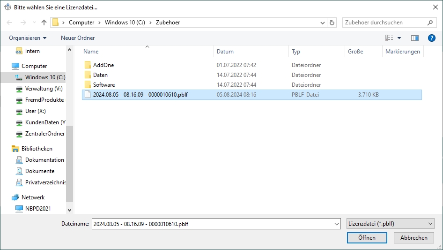
Task: Select the AddOne folder icon
Action: [88, 65]
